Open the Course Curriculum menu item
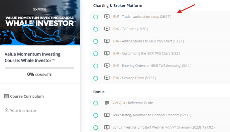This screenshot has width=230, height=132. coord(24,96)
